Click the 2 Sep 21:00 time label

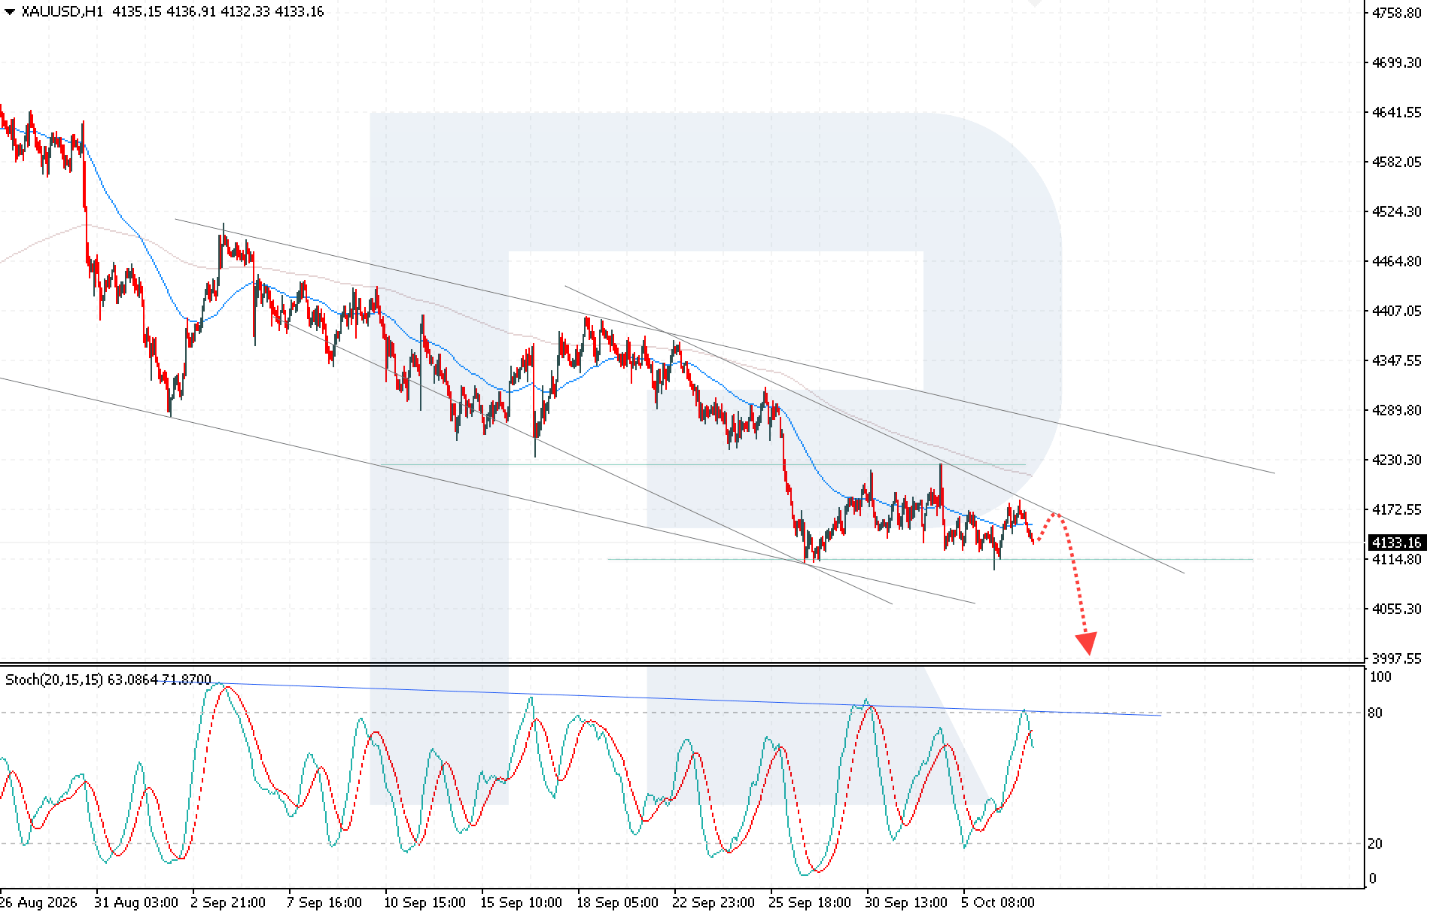(228, 902)
